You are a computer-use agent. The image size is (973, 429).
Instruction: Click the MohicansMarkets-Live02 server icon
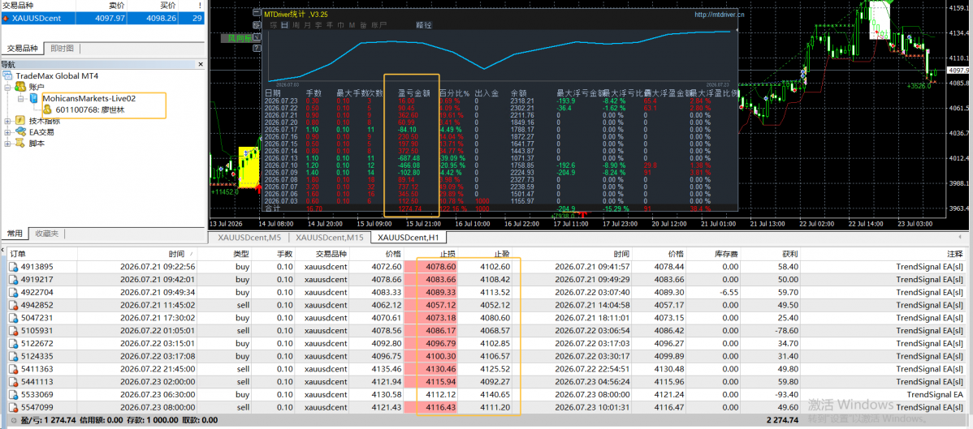coord(34,98)
